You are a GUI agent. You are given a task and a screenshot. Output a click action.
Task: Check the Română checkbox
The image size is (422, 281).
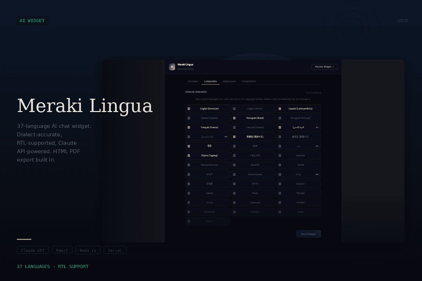pyautogui.click(x=280, y=203)
